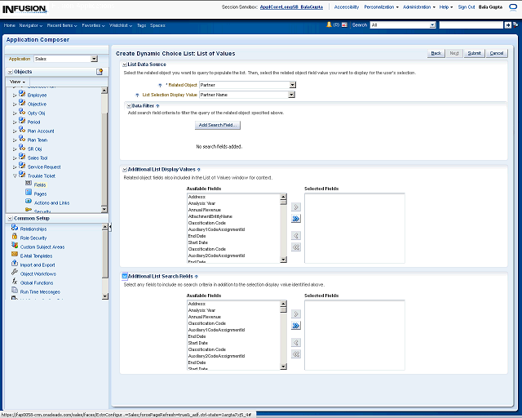522x418 pixels.
Task: Click the Add Search Field button
Action: tap(219, 125)
